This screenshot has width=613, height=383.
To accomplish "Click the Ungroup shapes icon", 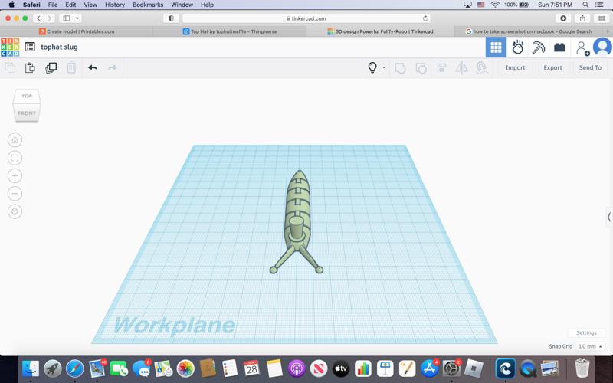I will coord(421,68).
